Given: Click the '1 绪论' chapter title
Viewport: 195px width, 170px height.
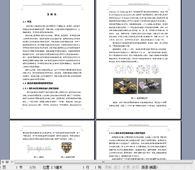Looking at the screenshot, I should [52, 15].
